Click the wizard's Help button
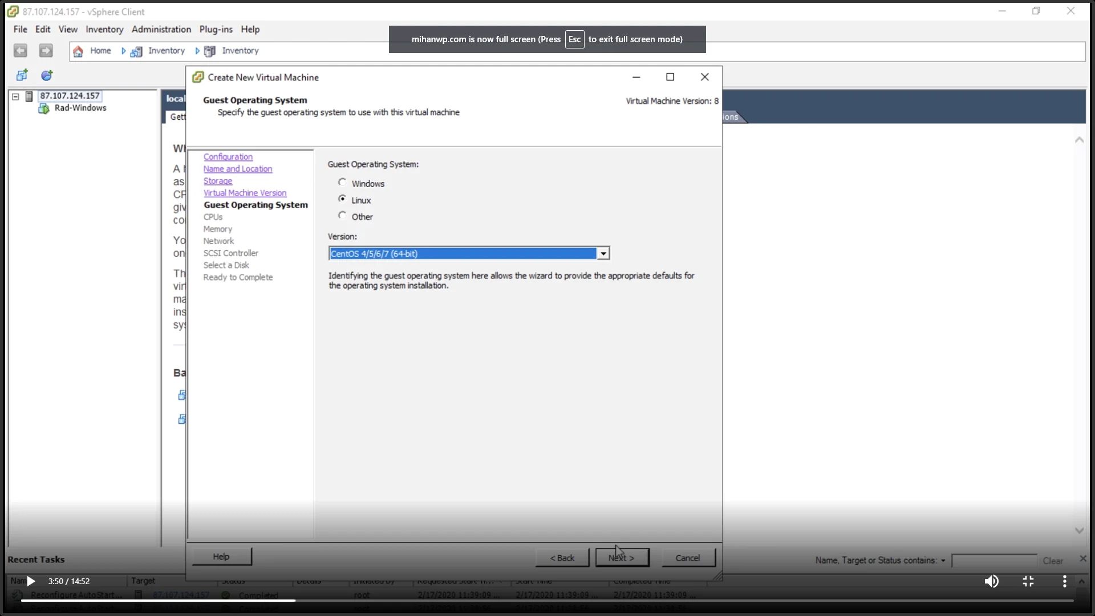The height and width of the screenshot is (616, 1095). tap(221, 557)
